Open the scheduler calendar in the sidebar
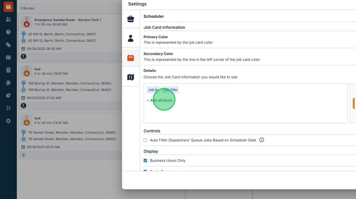The width and height of the screenshot is (356, 199). pos(8,6)
